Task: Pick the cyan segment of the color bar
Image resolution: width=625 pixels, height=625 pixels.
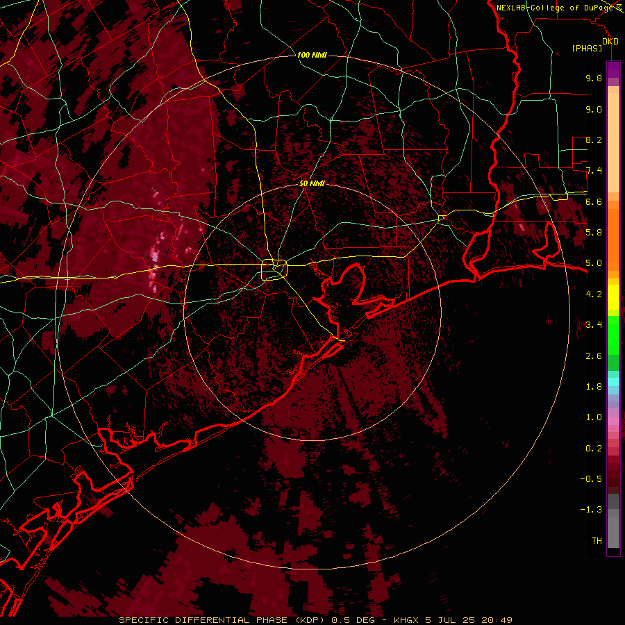Action: [x=613, y=382]
